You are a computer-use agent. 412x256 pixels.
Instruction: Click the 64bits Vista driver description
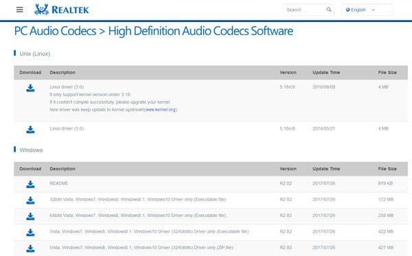[138, 216]
